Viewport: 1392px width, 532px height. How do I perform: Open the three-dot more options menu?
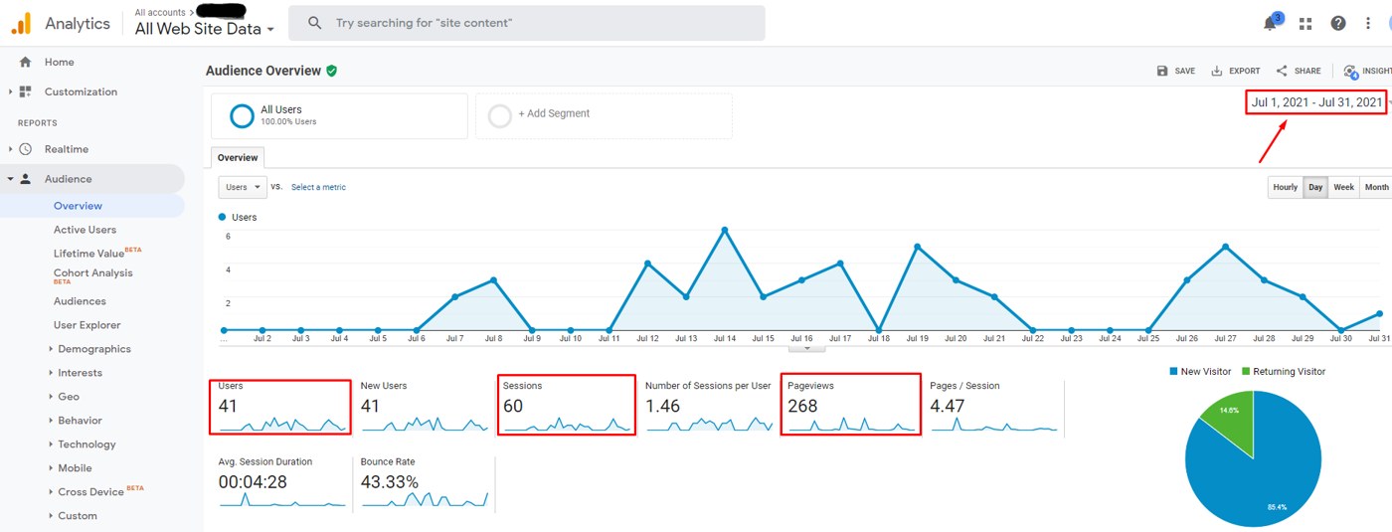click(1369, 23)
